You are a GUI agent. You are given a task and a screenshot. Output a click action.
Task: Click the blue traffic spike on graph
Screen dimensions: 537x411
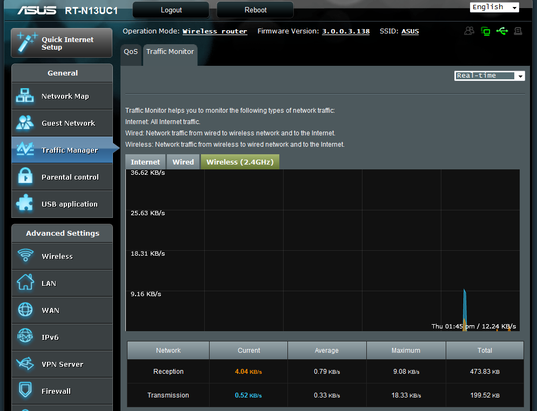pos(465,308)
